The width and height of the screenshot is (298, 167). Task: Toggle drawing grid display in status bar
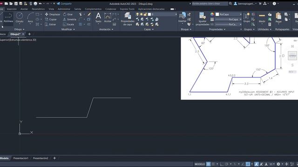point(209,164)
